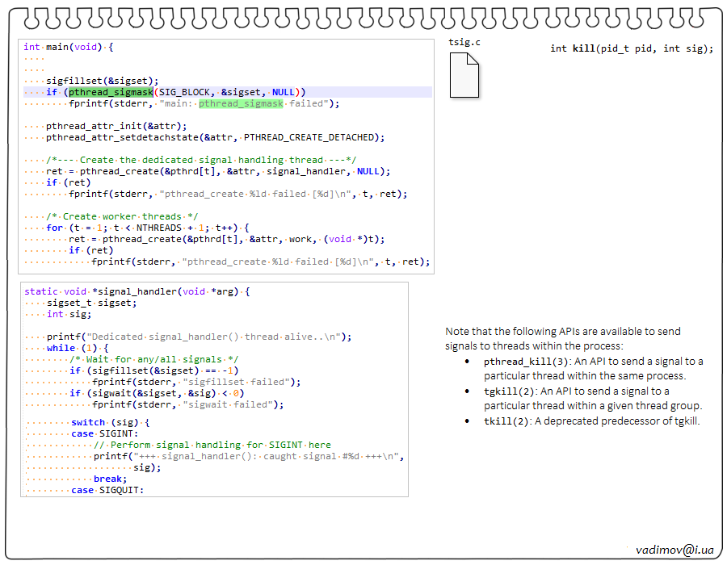Image resolution: width=727 pixels, height=565 pixels.
Task: Click the static void *signal_handler declaration
Action: [137, 291]
